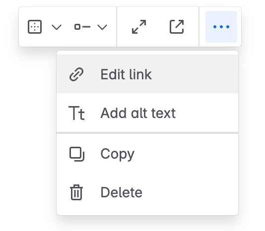The height and width of the screenshot is (231, 265).
Task: Choose Copy in the dropdown menu
Action: [x=147, y=154]
